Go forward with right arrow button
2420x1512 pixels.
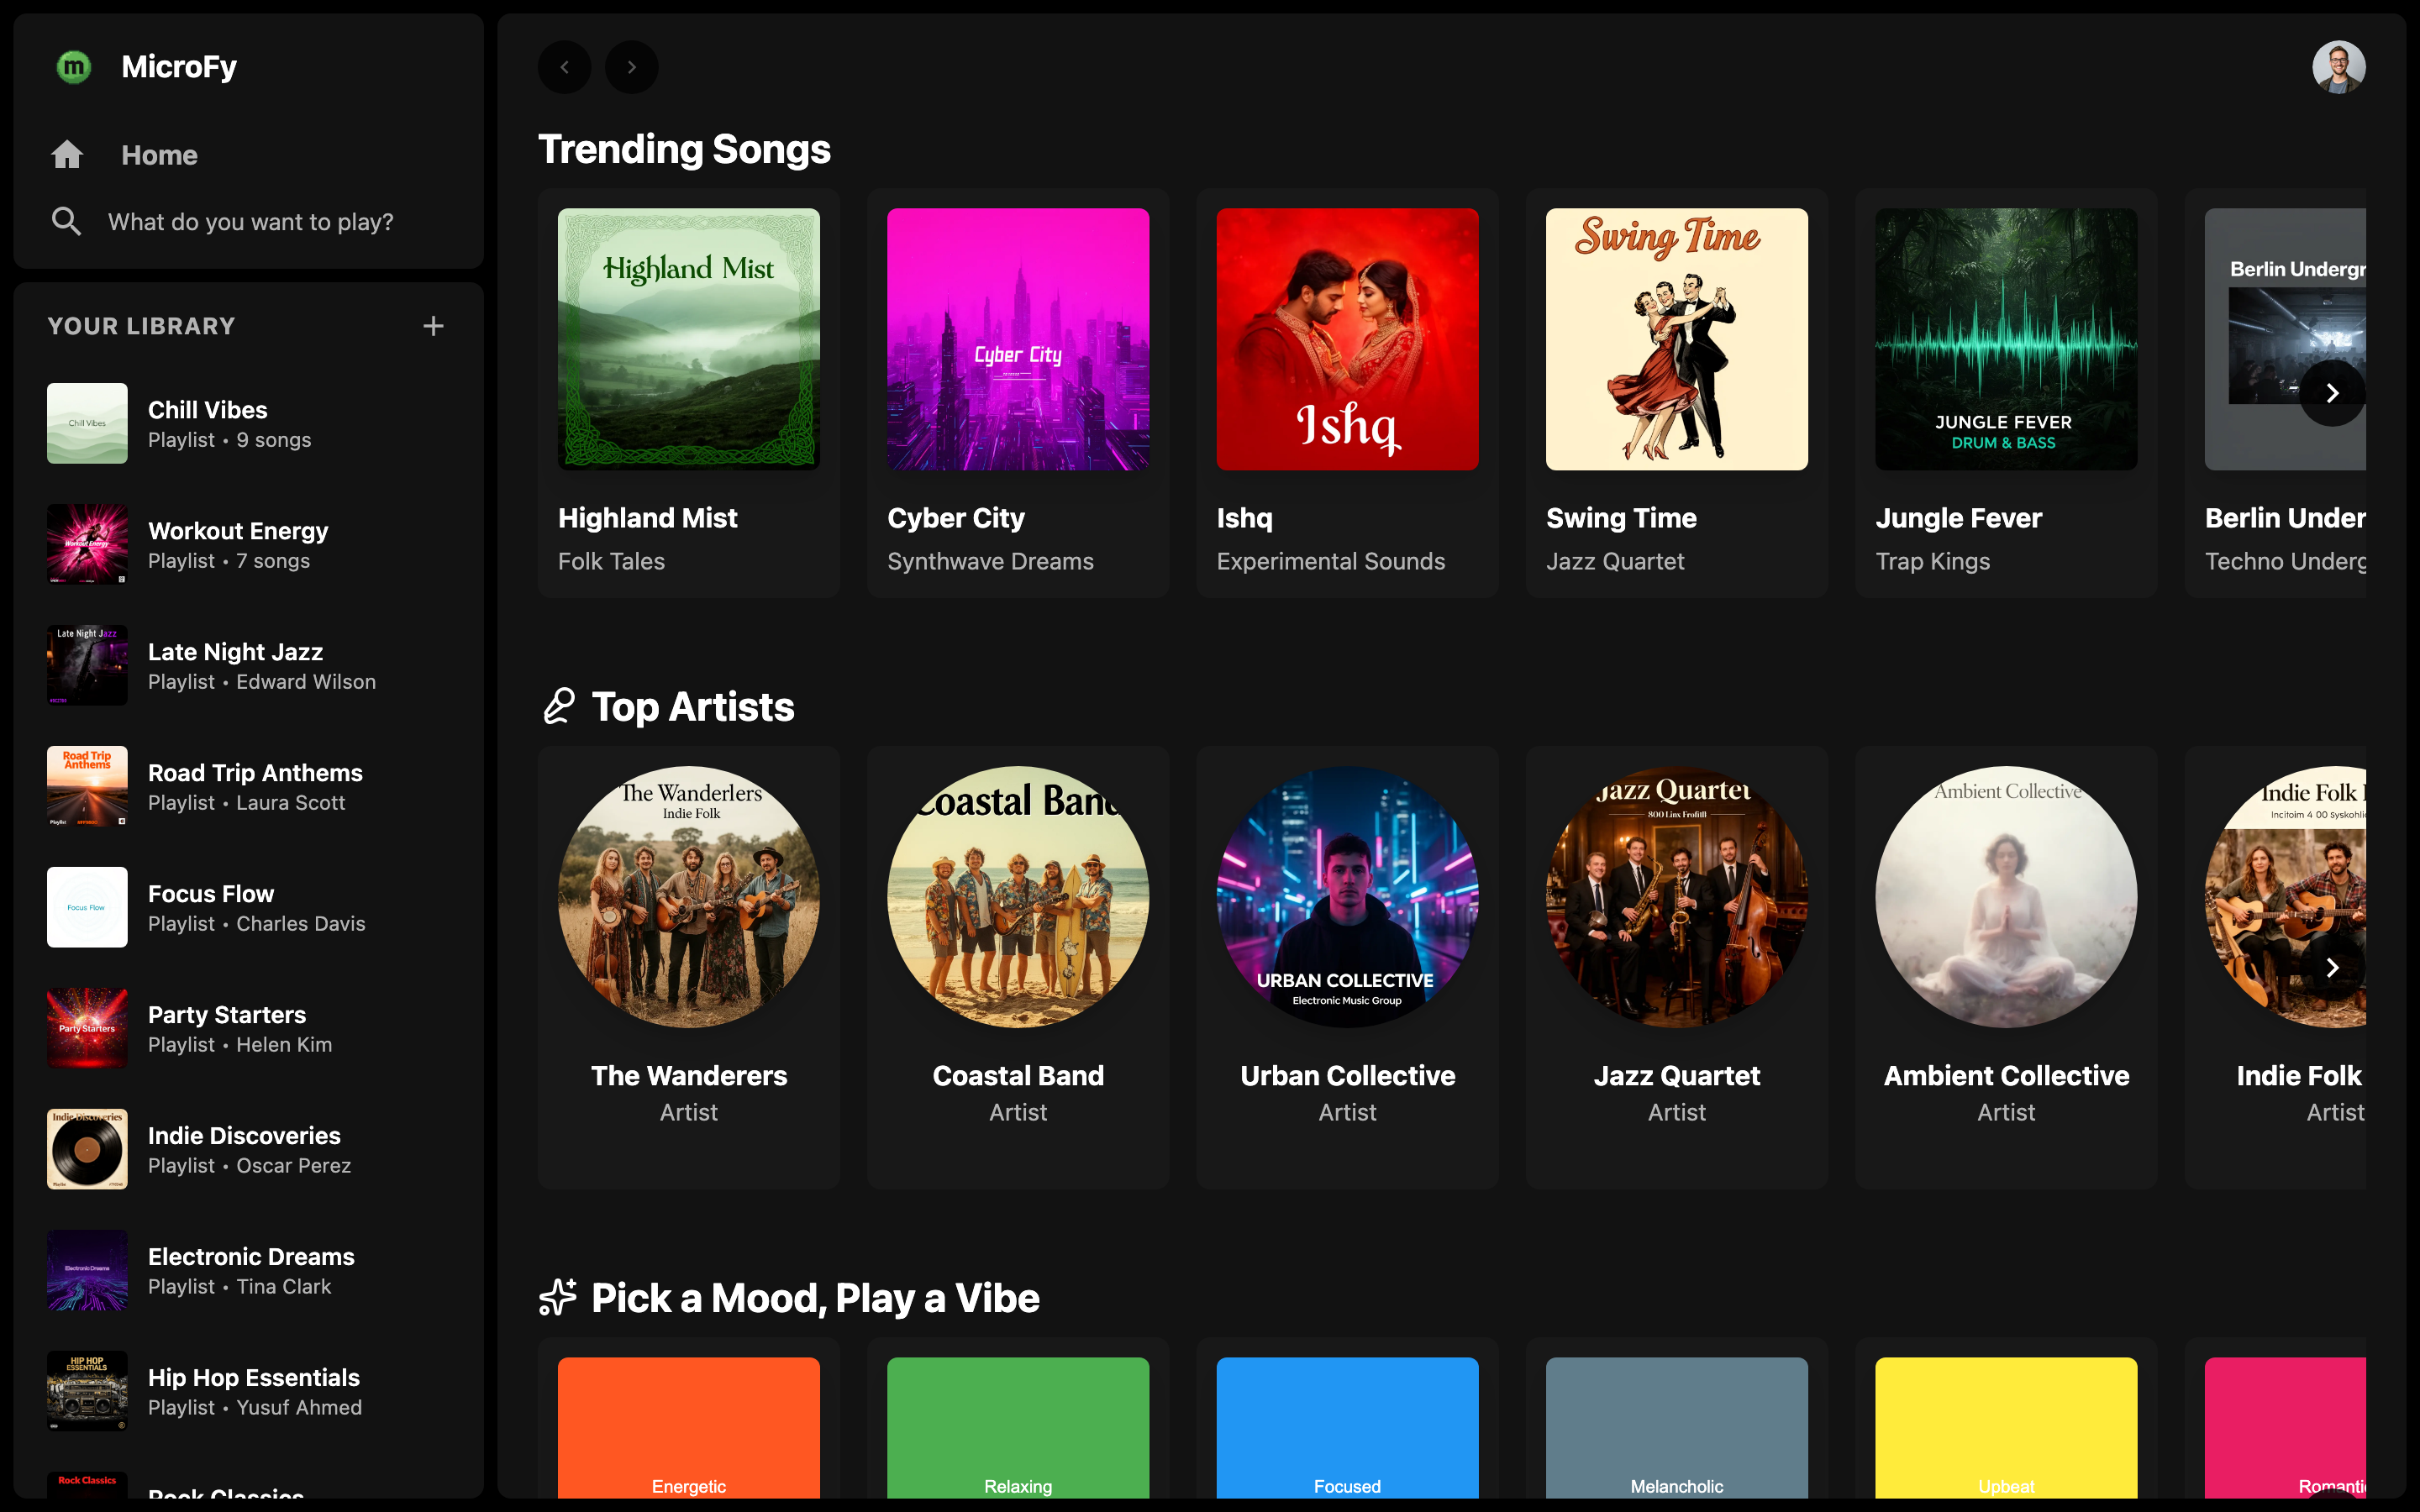632,67
